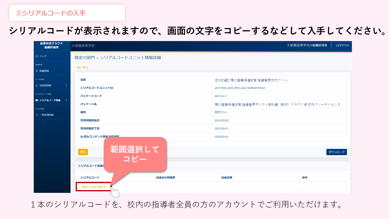Click the 超教科書クラウド組織管理者 logo title

tap(52, 45)
